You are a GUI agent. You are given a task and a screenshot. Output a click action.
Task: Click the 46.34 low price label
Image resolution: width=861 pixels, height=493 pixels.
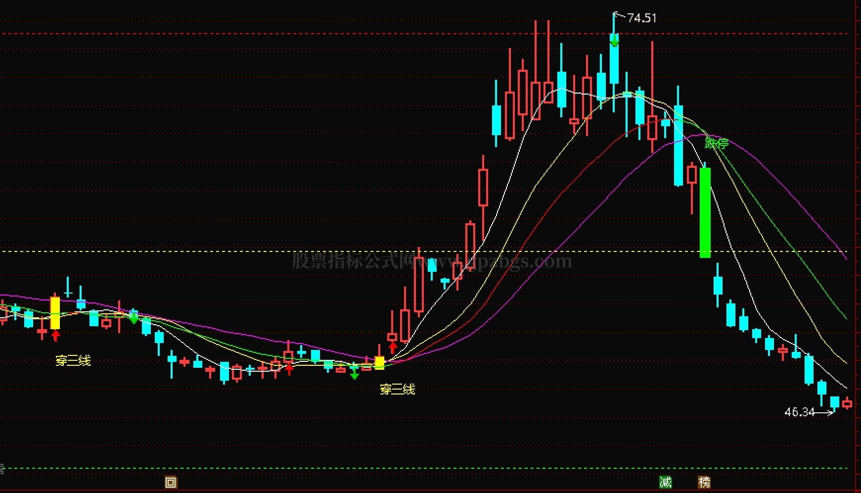click(799, 412)
